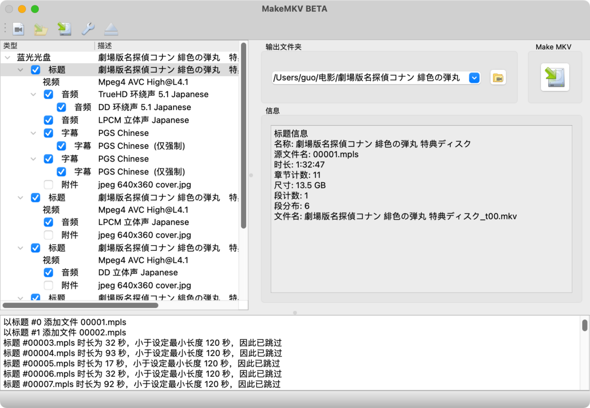Uncheck the DD 环绕声 5.1 Japanese checkbox

tap(61, 107)
